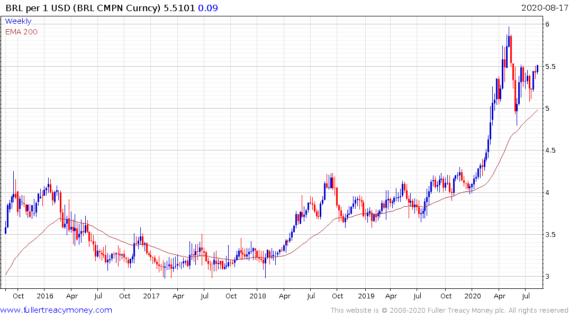Click the 'EMA 200' indicator label
Screen dimensions: 569x318
pos(21,32)
